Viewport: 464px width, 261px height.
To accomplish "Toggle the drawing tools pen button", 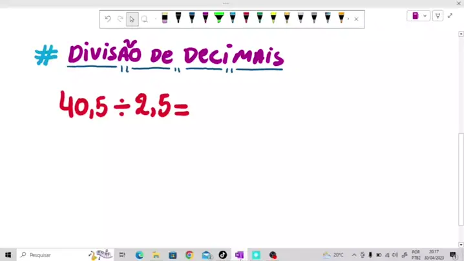I will click(x=438, y=16).
